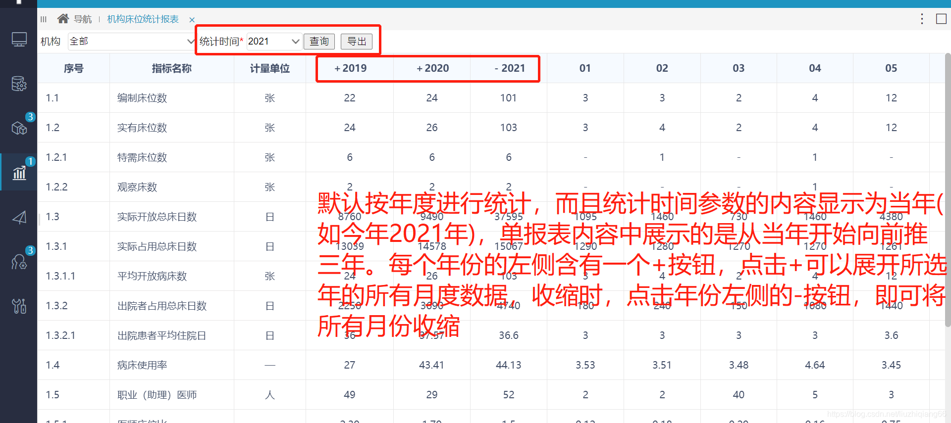Click the 指标名称 column header

tap(171, 68)
